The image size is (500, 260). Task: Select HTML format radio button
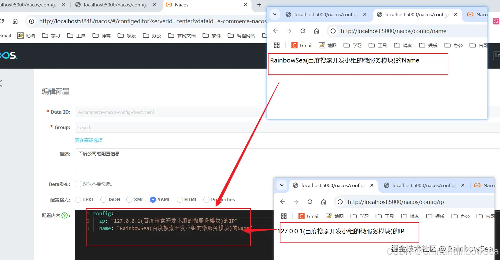coord(180,199)
